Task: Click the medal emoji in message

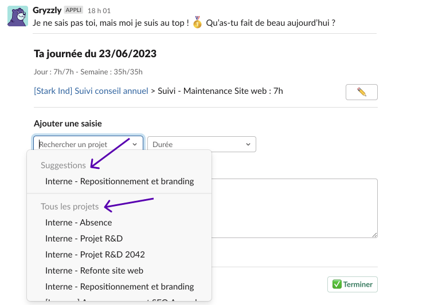Action: 197,22
